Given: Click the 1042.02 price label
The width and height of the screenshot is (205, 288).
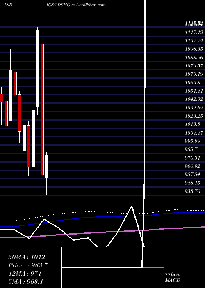Looking at the screenshot, I should [x=194, y=99].
